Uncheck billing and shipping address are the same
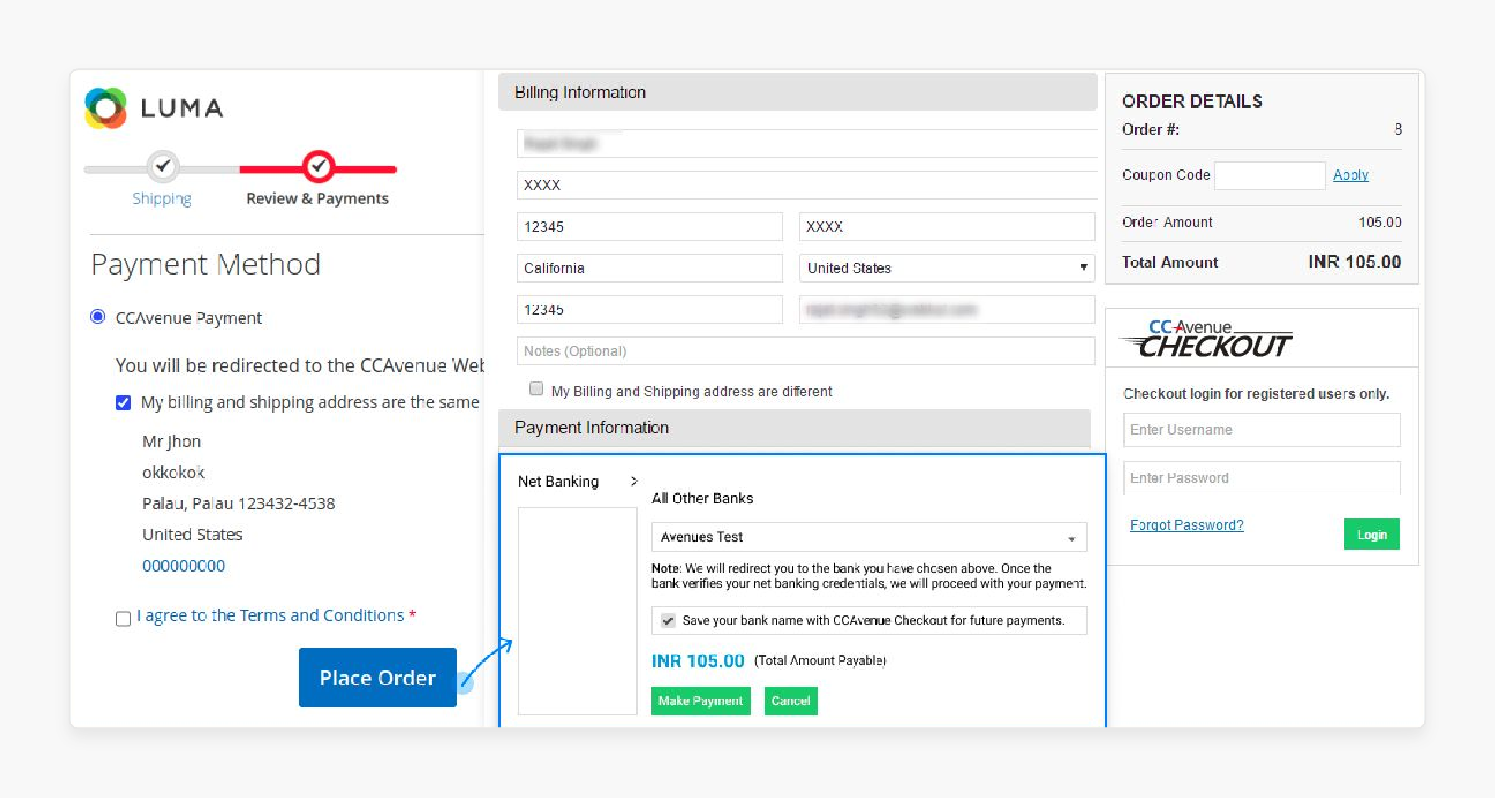The image size is (1495, 798). [x=123, y=402]
